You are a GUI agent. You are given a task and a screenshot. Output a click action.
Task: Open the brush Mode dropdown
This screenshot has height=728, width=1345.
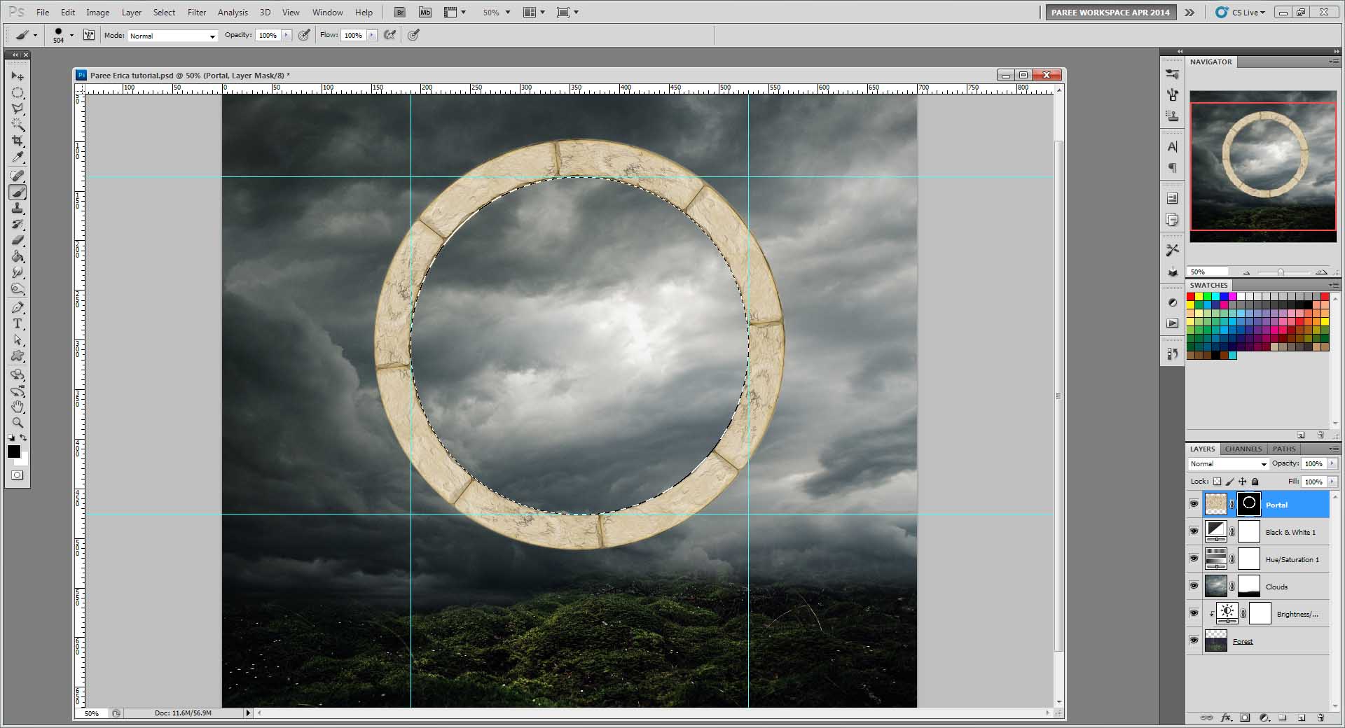tap(172, 36)
